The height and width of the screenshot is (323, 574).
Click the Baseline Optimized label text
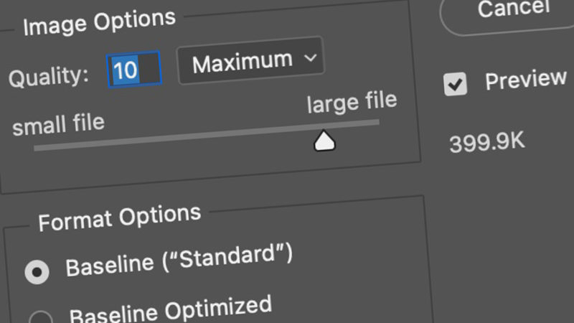(x=171, y=310)
